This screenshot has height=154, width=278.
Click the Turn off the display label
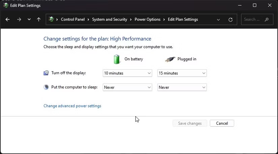pos(69,73)
